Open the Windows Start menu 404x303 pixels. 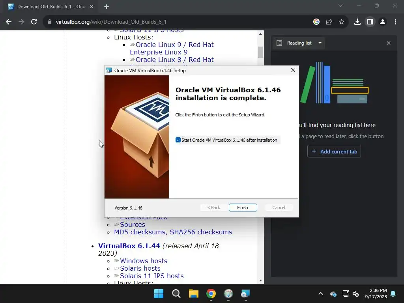[159, 294]
